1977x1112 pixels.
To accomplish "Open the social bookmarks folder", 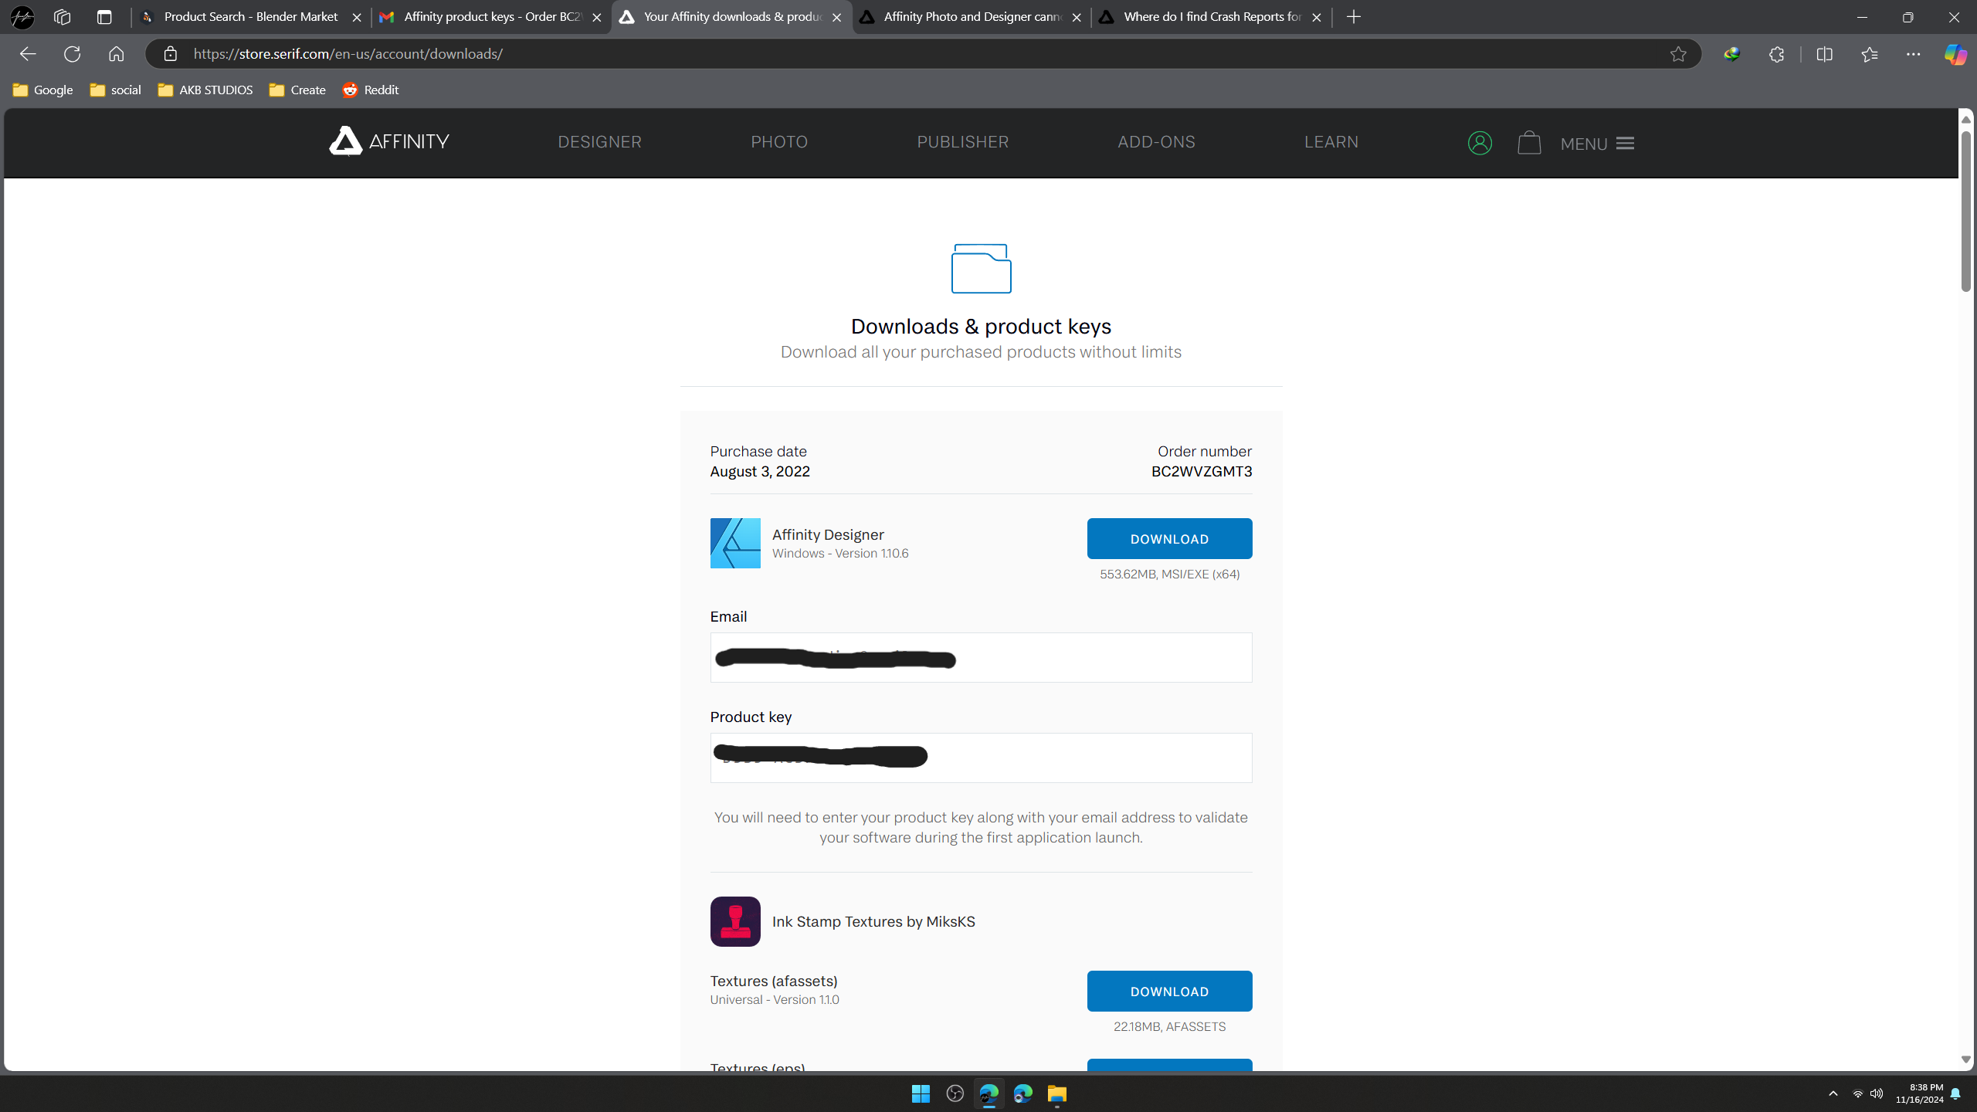I will [x=115, y=90].
